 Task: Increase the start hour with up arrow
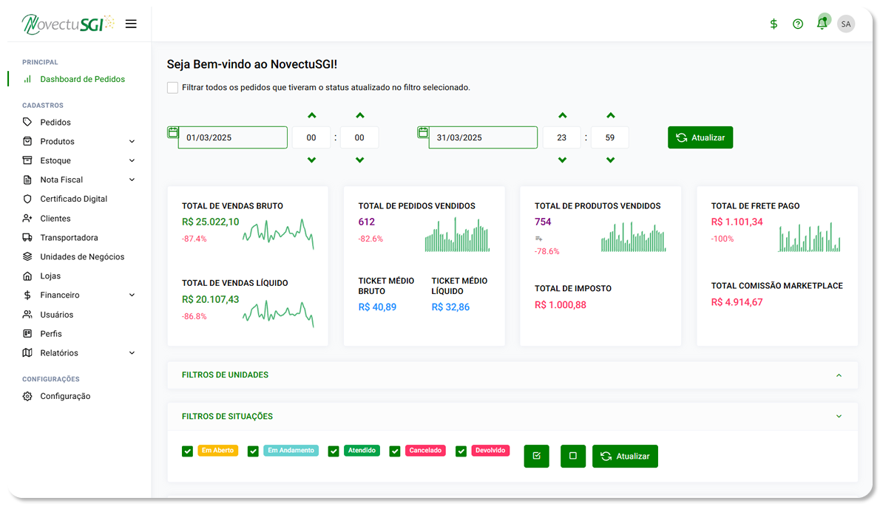pos(311,115)
